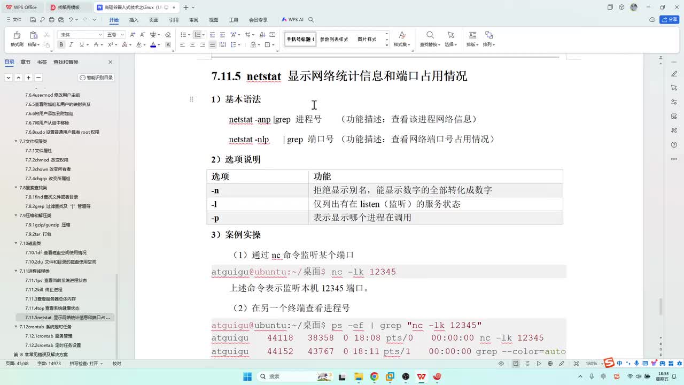Switch to the 页面 (Page) ribbon tab
The width and height of the screenshot is (684, 385).
pos(154,20)
